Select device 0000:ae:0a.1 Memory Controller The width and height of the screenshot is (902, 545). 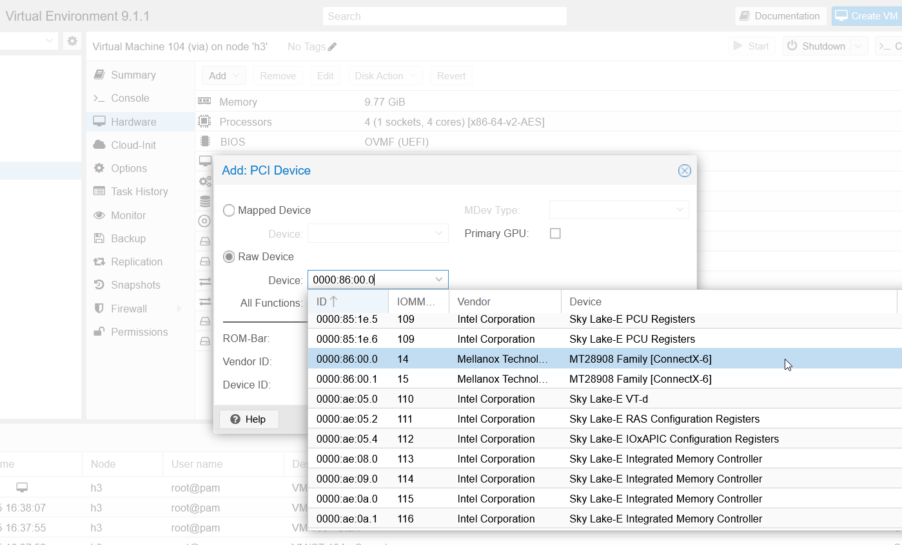[605, 519]
